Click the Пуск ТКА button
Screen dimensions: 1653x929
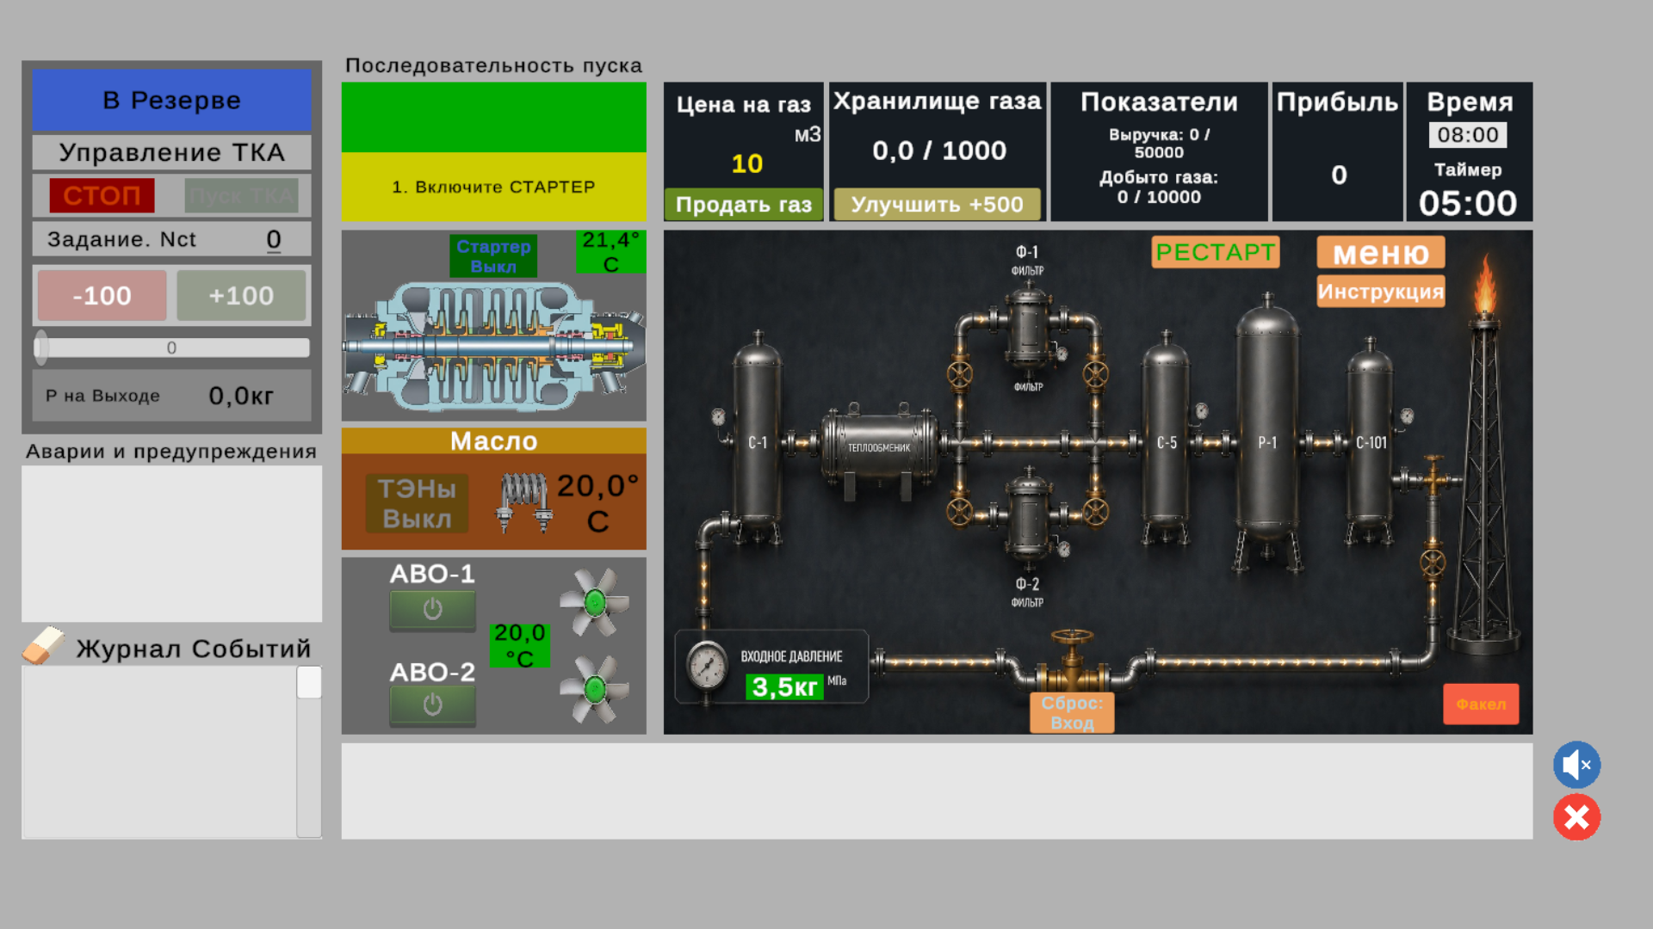pos(241,196)
